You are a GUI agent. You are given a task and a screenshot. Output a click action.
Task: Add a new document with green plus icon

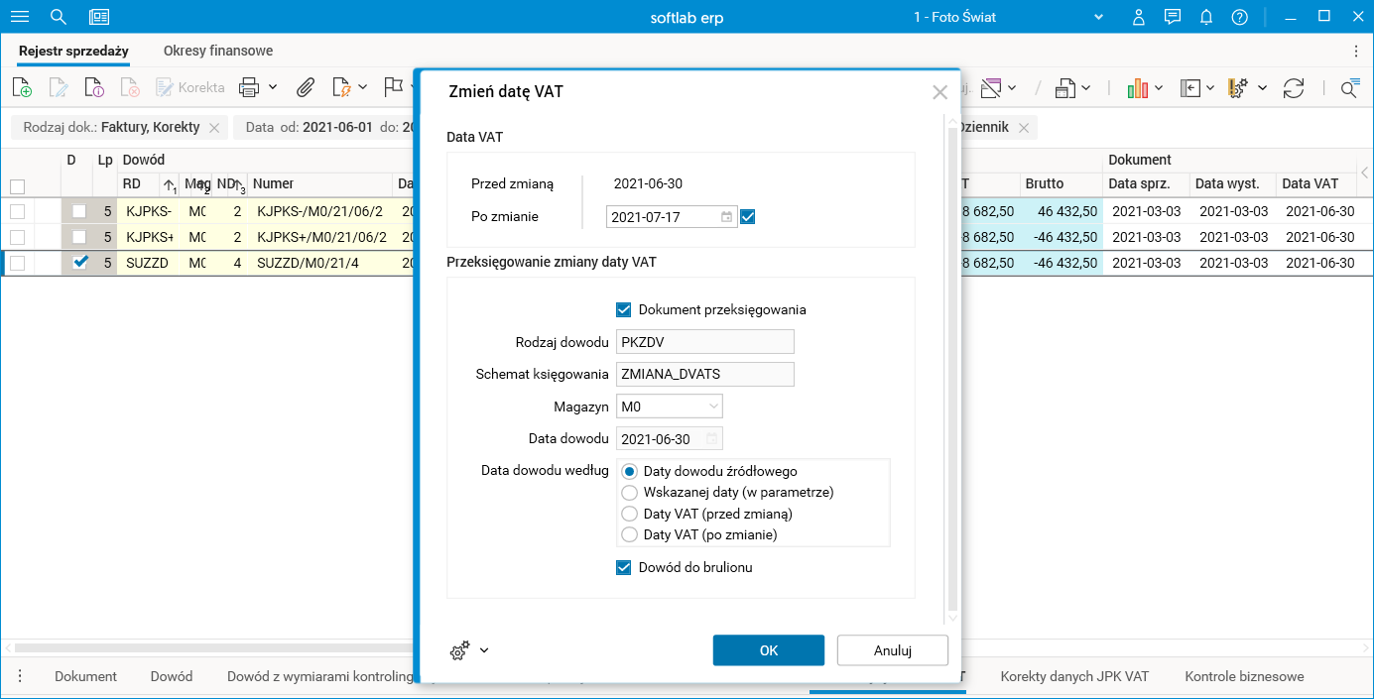click(22, 87)
